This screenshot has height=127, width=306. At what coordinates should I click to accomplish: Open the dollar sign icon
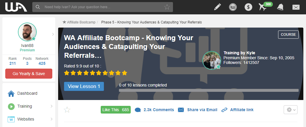coord(248,7)
